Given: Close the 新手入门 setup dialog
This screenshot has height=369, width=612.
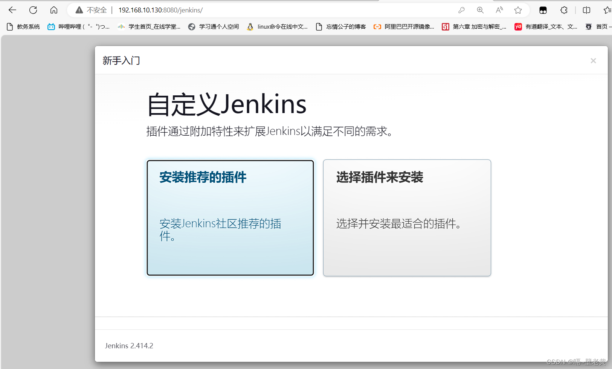Looking at the screenshot, I should coord(593,61).
